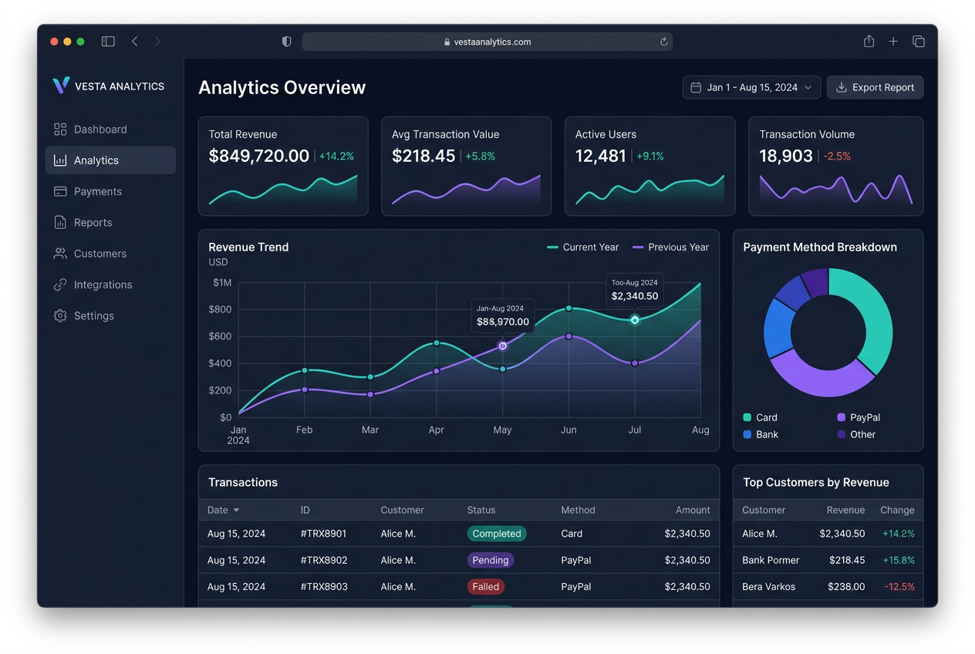Click the vestaanalytics.com address bar
Viewport: 975px width, 654px height.
coord(487,42)
